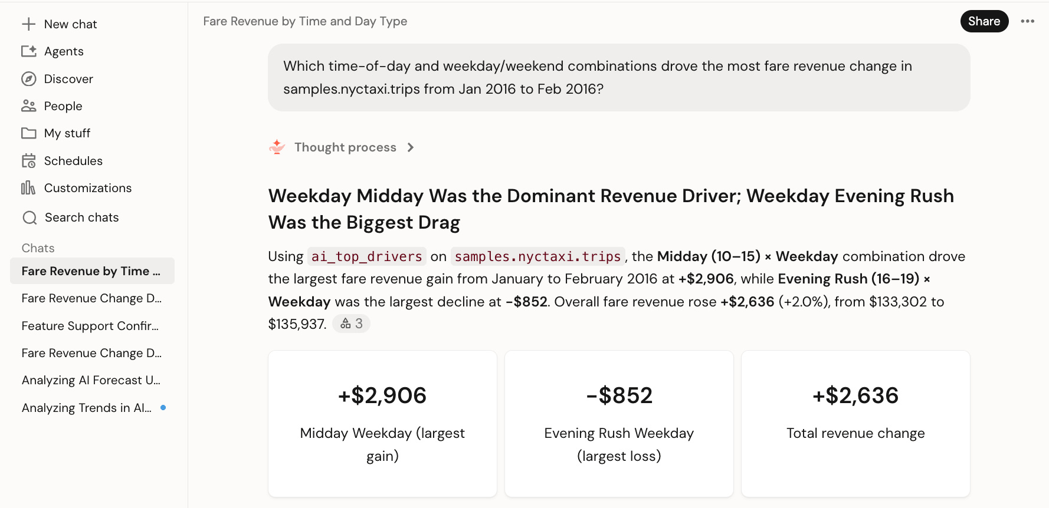Screen dimensions: 1049x508
Task: Click the People icon in sidebar
Action: click(29, 106)
